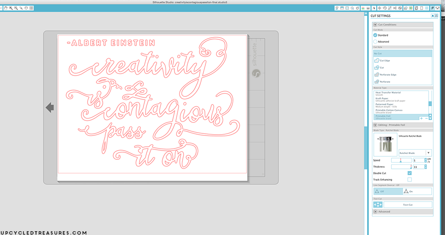Viewport: 445px width, 235px height.
Task: Expand the Advanced section
Action: click(375, 212)
